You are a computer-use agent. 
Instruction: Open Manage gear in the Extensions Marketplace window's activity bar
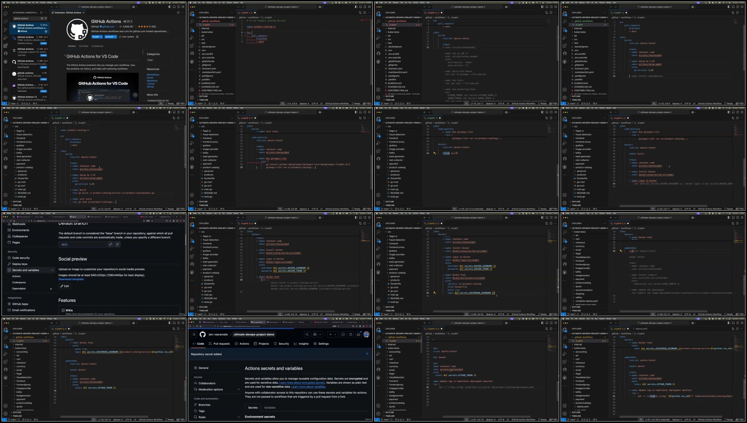coord(6,98)
